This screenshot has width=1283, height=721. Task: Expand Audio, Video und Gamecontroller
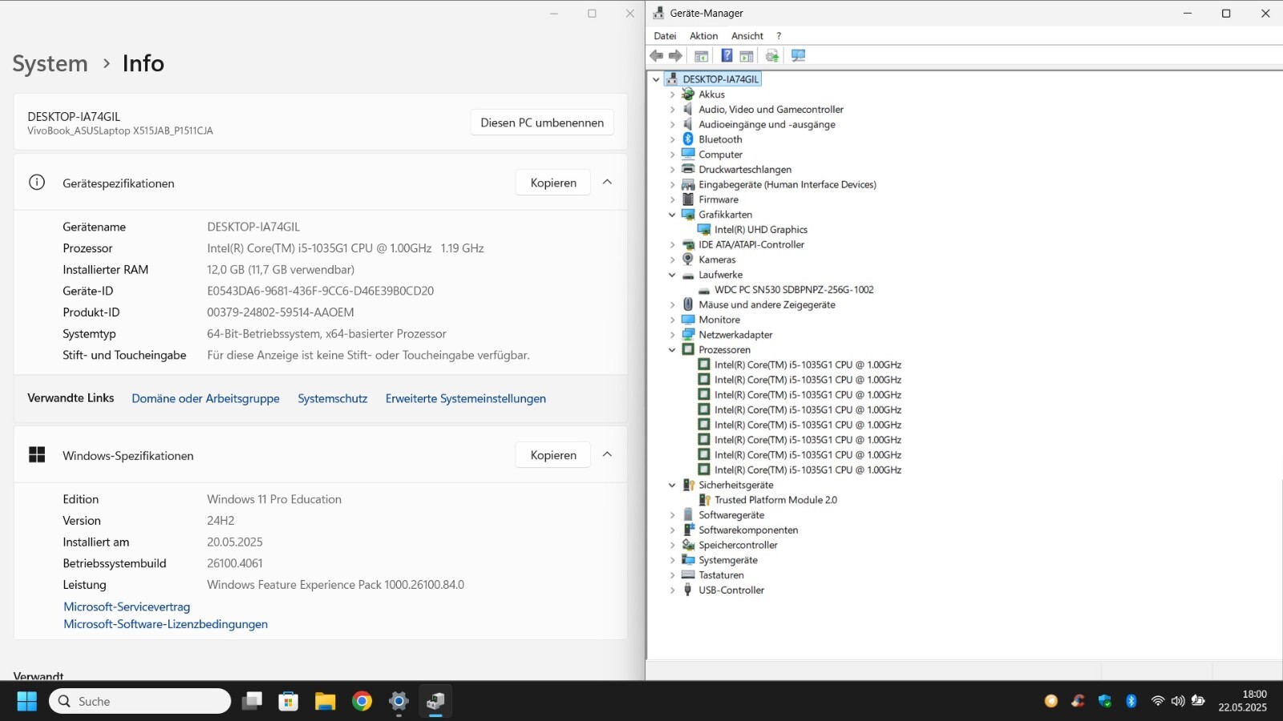click(x=672, y=110)
